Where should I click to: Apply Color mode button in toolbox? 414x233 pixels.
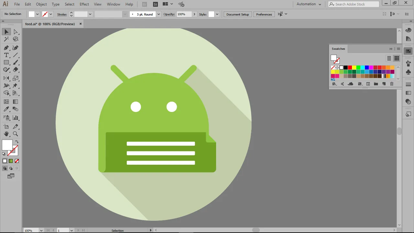5,161
